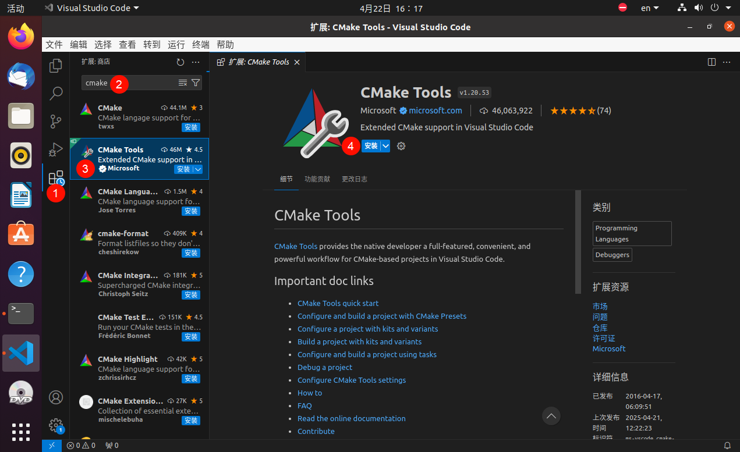This screenshot has width=740, height=452.
Task: Split the editor to the right
Action: (711, 62)
